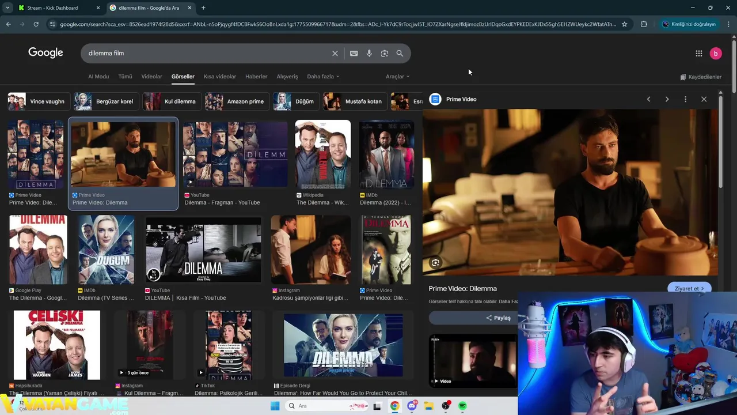Open the Hepsiburada Çelişki poster thumbnail
Viewport: 737px width, 415px height.
57,345
